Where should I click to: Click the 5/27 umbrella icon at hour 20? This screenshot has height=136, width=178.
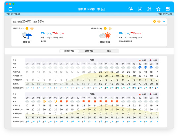pos(140,67)
